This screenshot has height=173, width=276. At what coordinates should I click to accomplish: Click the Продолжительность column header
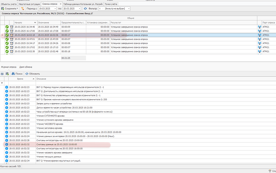(74, 22)
